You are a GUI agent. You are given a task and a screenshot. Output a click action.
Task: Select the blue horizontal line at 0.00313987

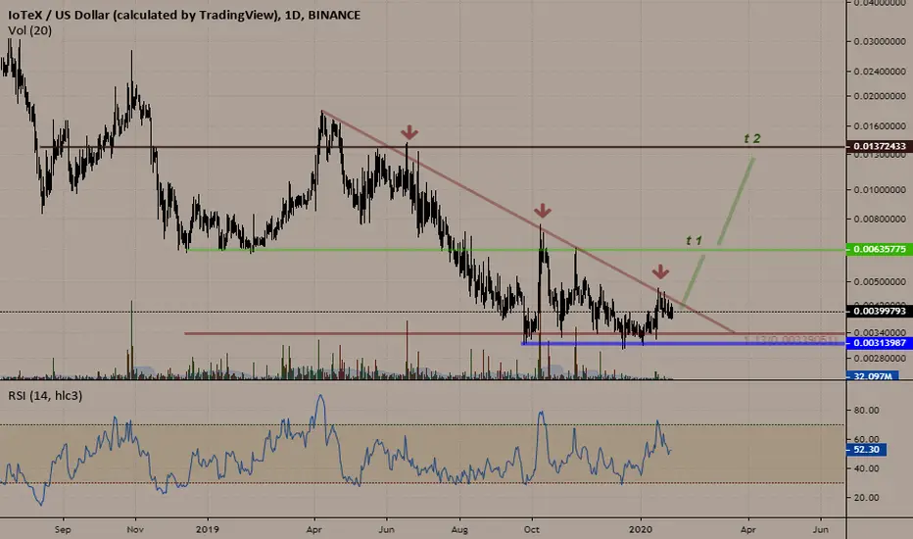pos(683,344)
